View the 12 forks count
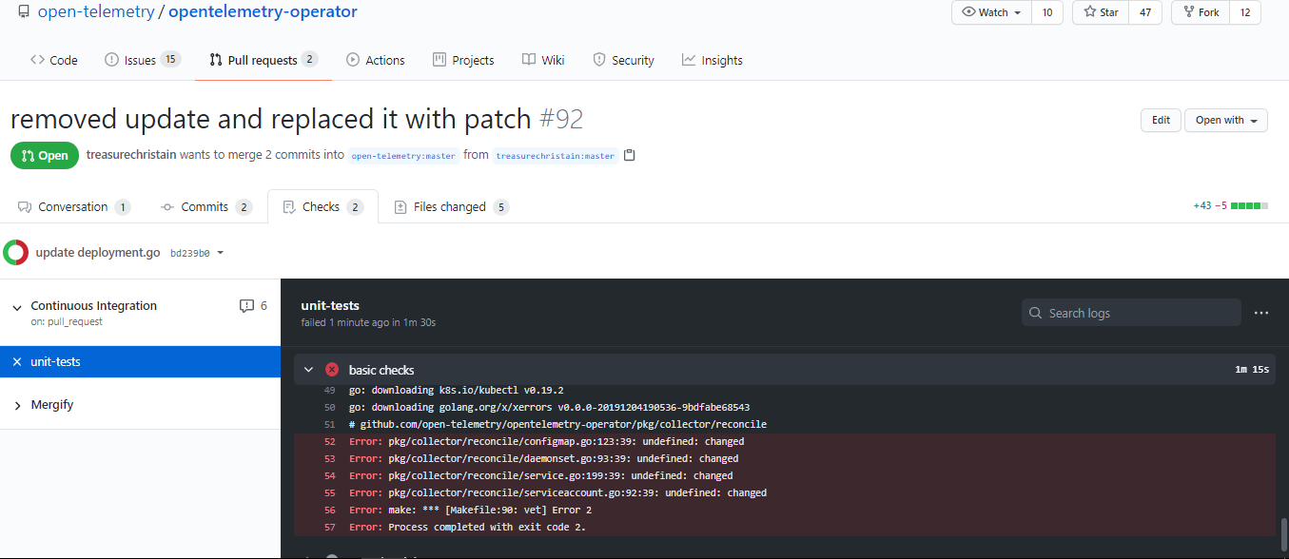Image resolution: width=1289 pixels, height=559 pixels. (1245, 12)
